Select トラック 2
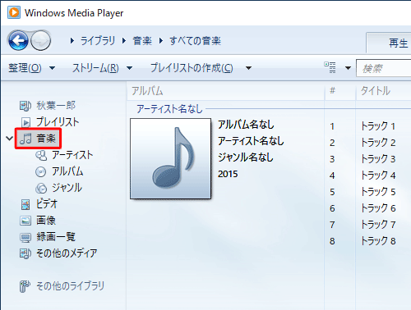The height and width of the screenshot is (310, 411). click(x=378, y=143)
